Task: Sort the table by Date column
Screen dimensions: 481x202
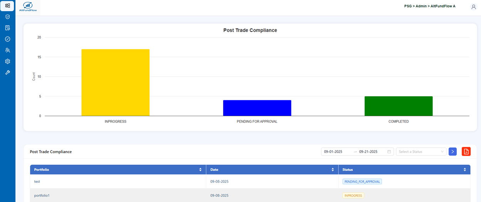Action: (x=332, y=170)
